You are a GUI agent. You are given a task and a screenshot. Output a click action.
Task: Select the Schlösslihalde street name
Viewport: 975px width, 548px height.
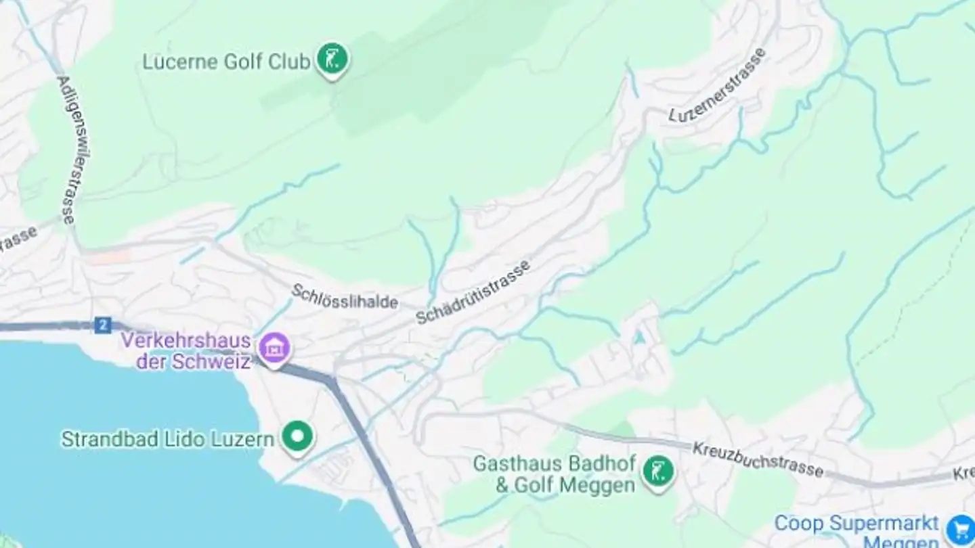point(345,297)
